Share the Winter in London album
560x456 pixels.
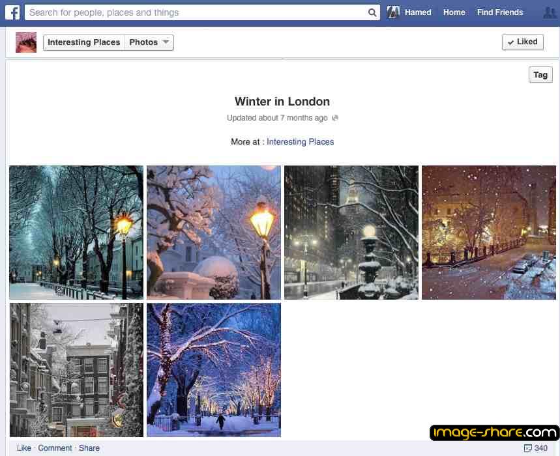pos(89,448)
